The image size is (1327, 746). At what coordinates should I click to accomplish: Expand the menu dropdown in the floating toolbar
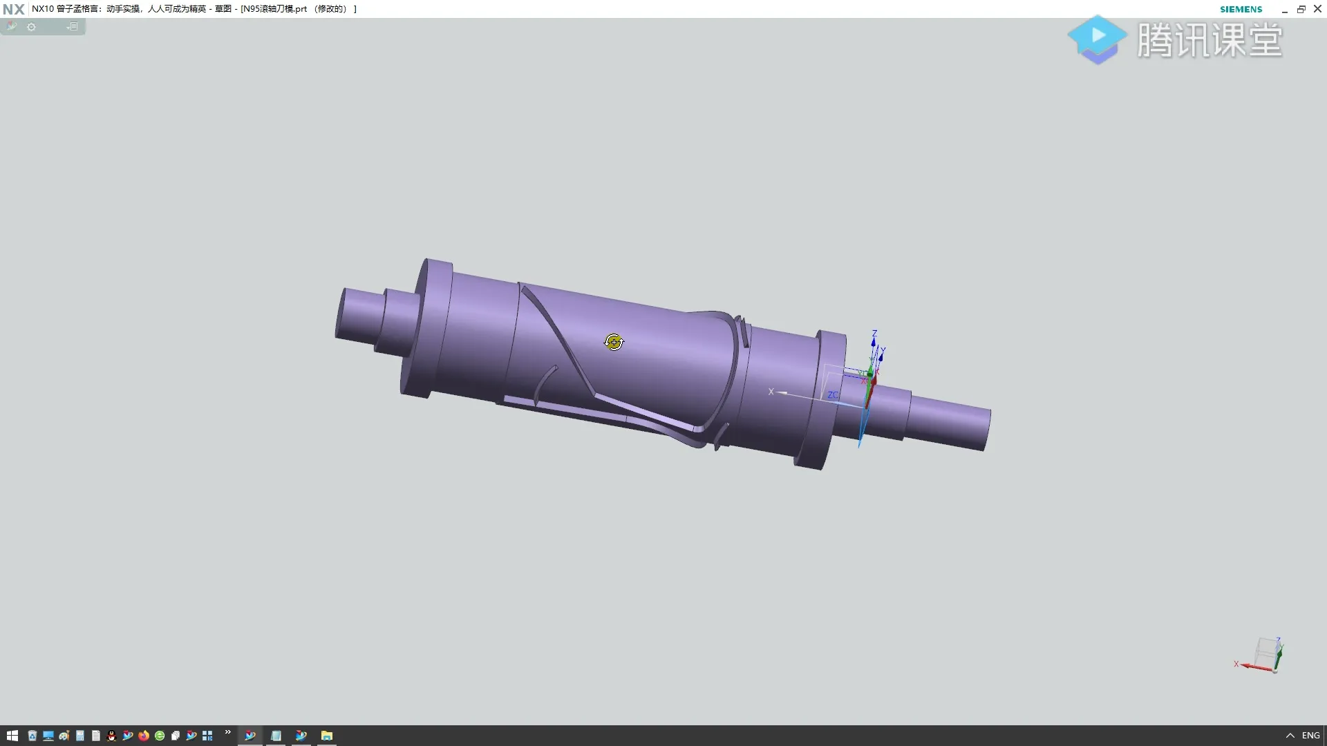pos(73,27)
